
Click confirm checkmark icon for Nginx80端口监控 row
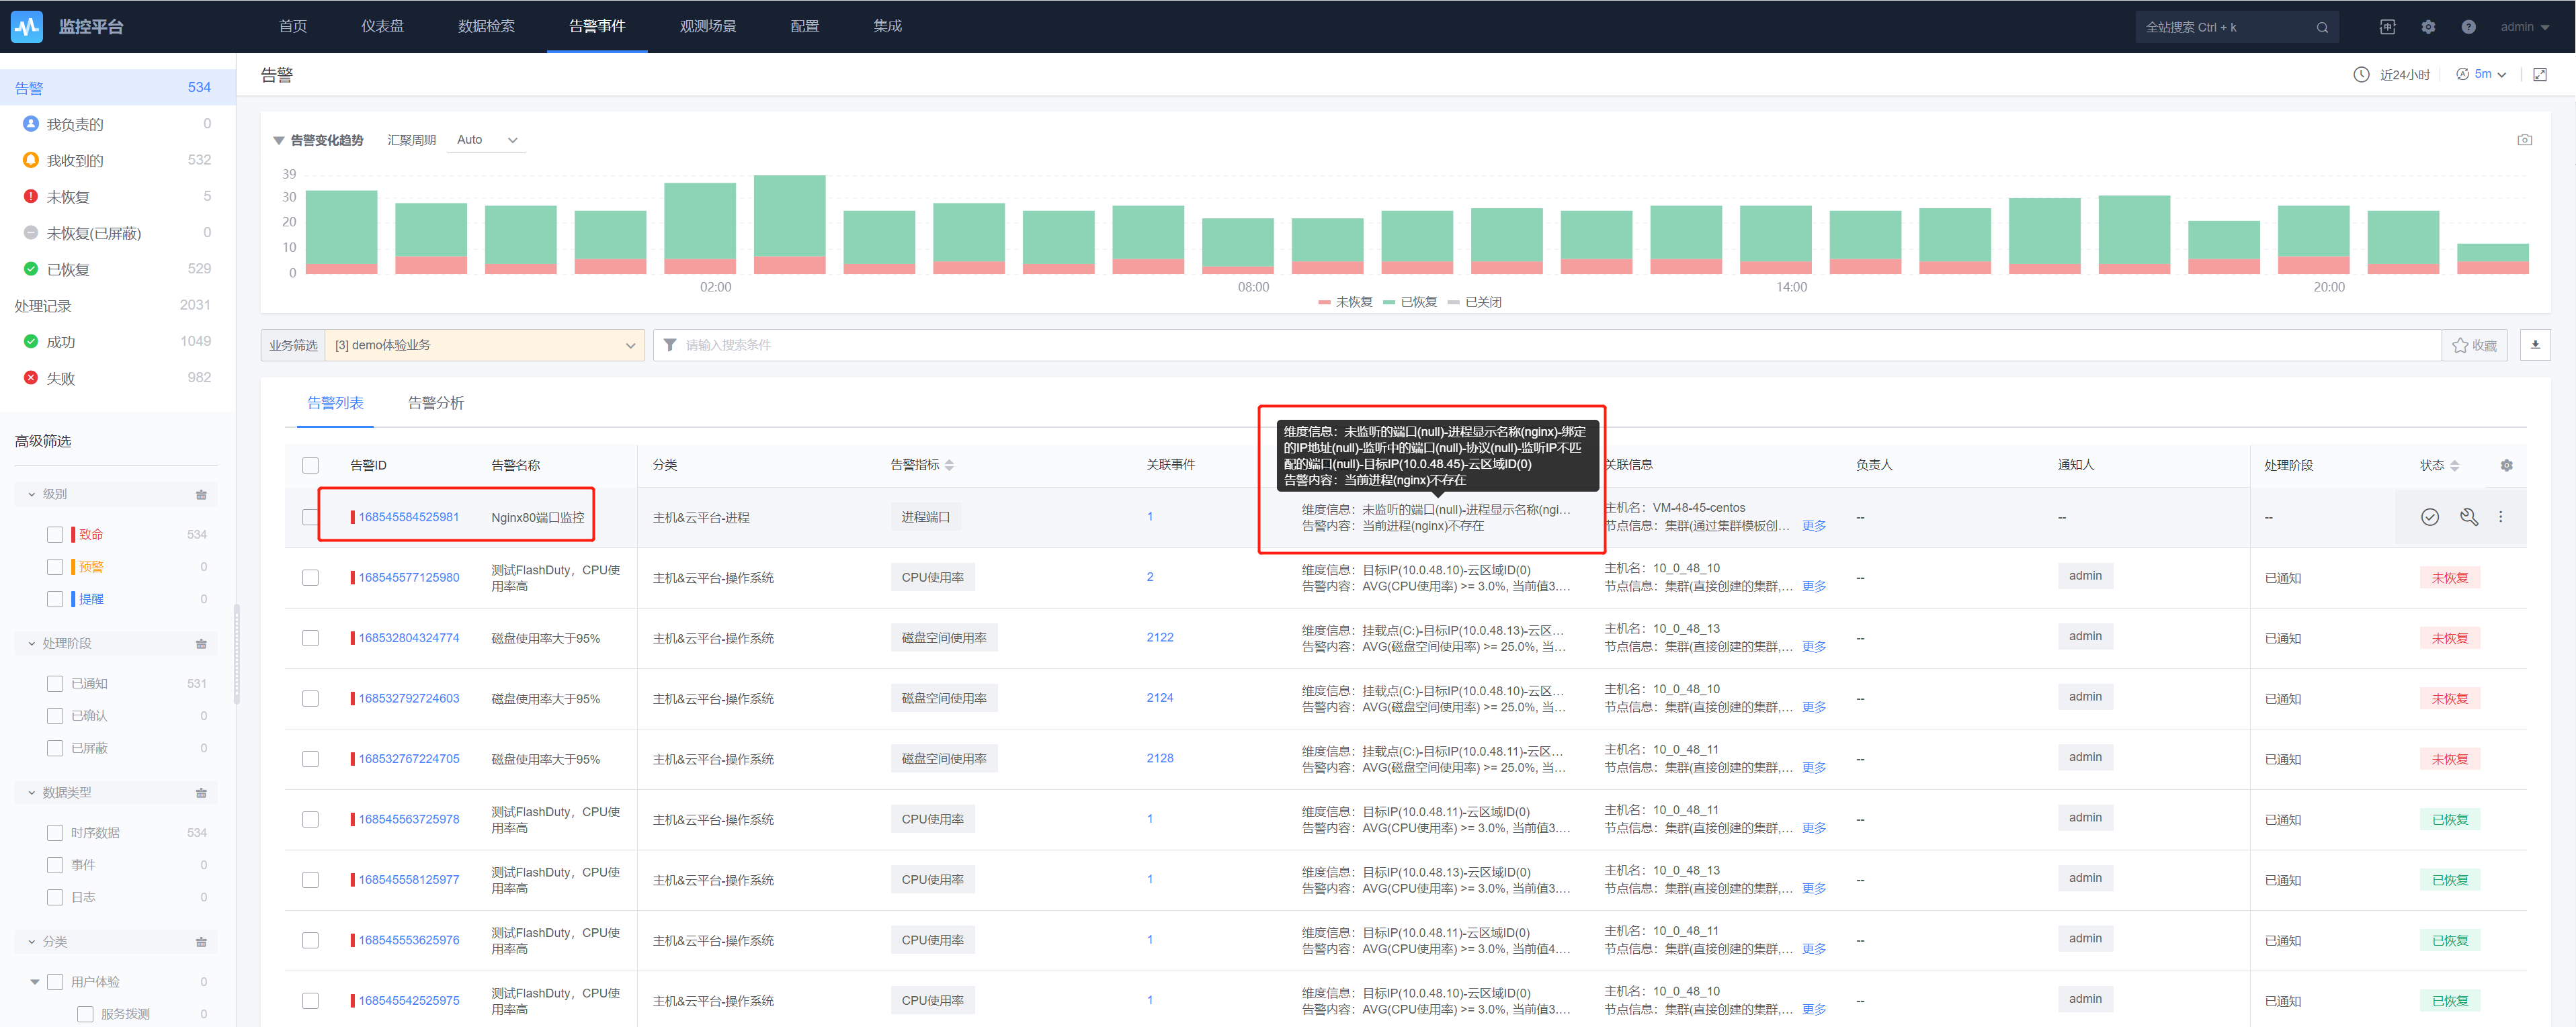pyautogui.click(x=2429, y=517)
